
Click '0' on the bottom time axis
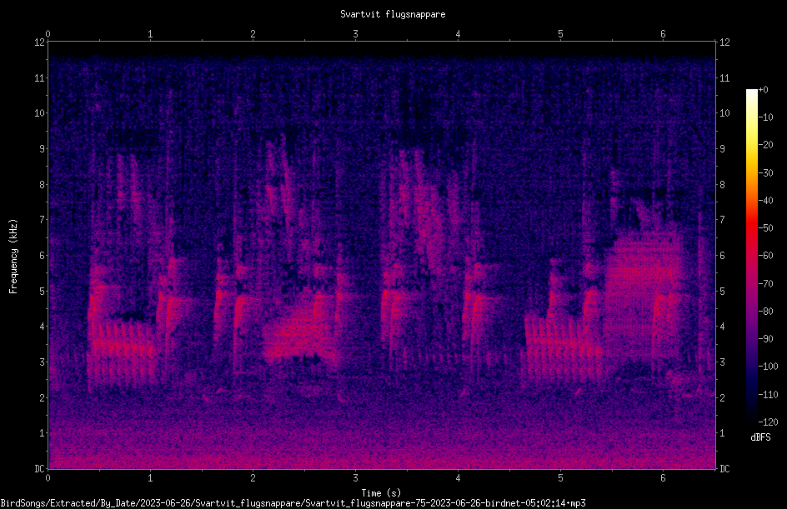point(48,478)
